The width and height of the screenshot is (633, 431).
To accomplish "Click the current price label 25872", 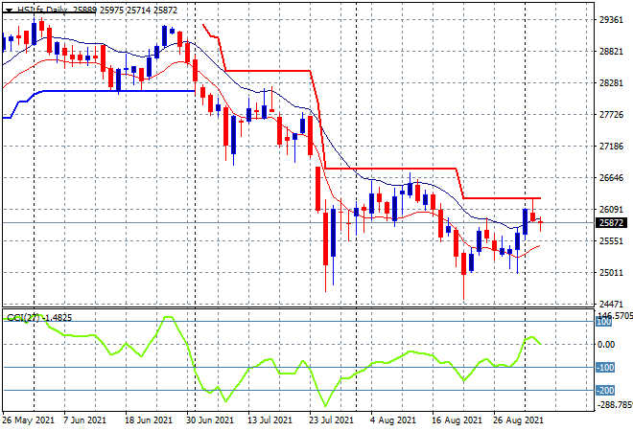I will click(x=612, y=223).
